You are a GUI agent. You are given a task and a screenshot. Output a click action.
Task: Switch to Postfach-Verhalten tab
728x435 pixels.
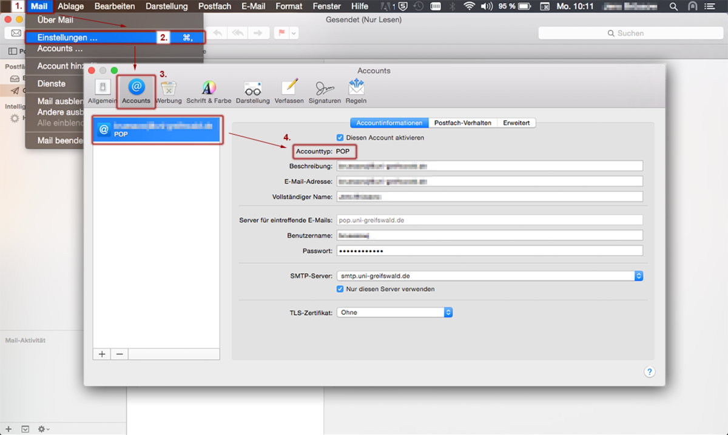pos(463,123)
